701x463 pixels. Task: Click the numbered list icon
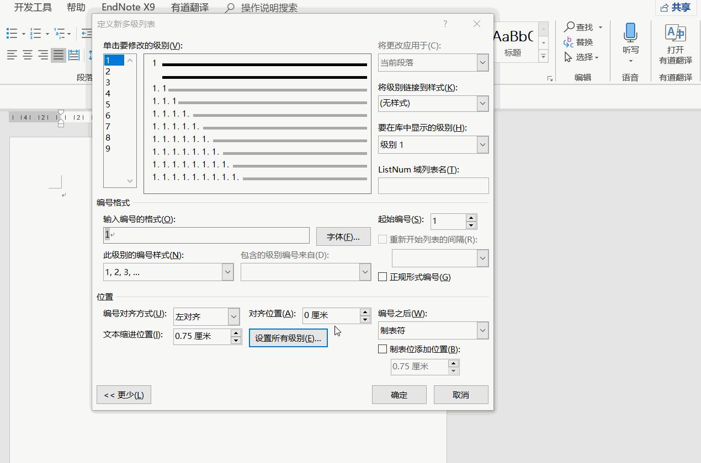(x=35, y=33)
